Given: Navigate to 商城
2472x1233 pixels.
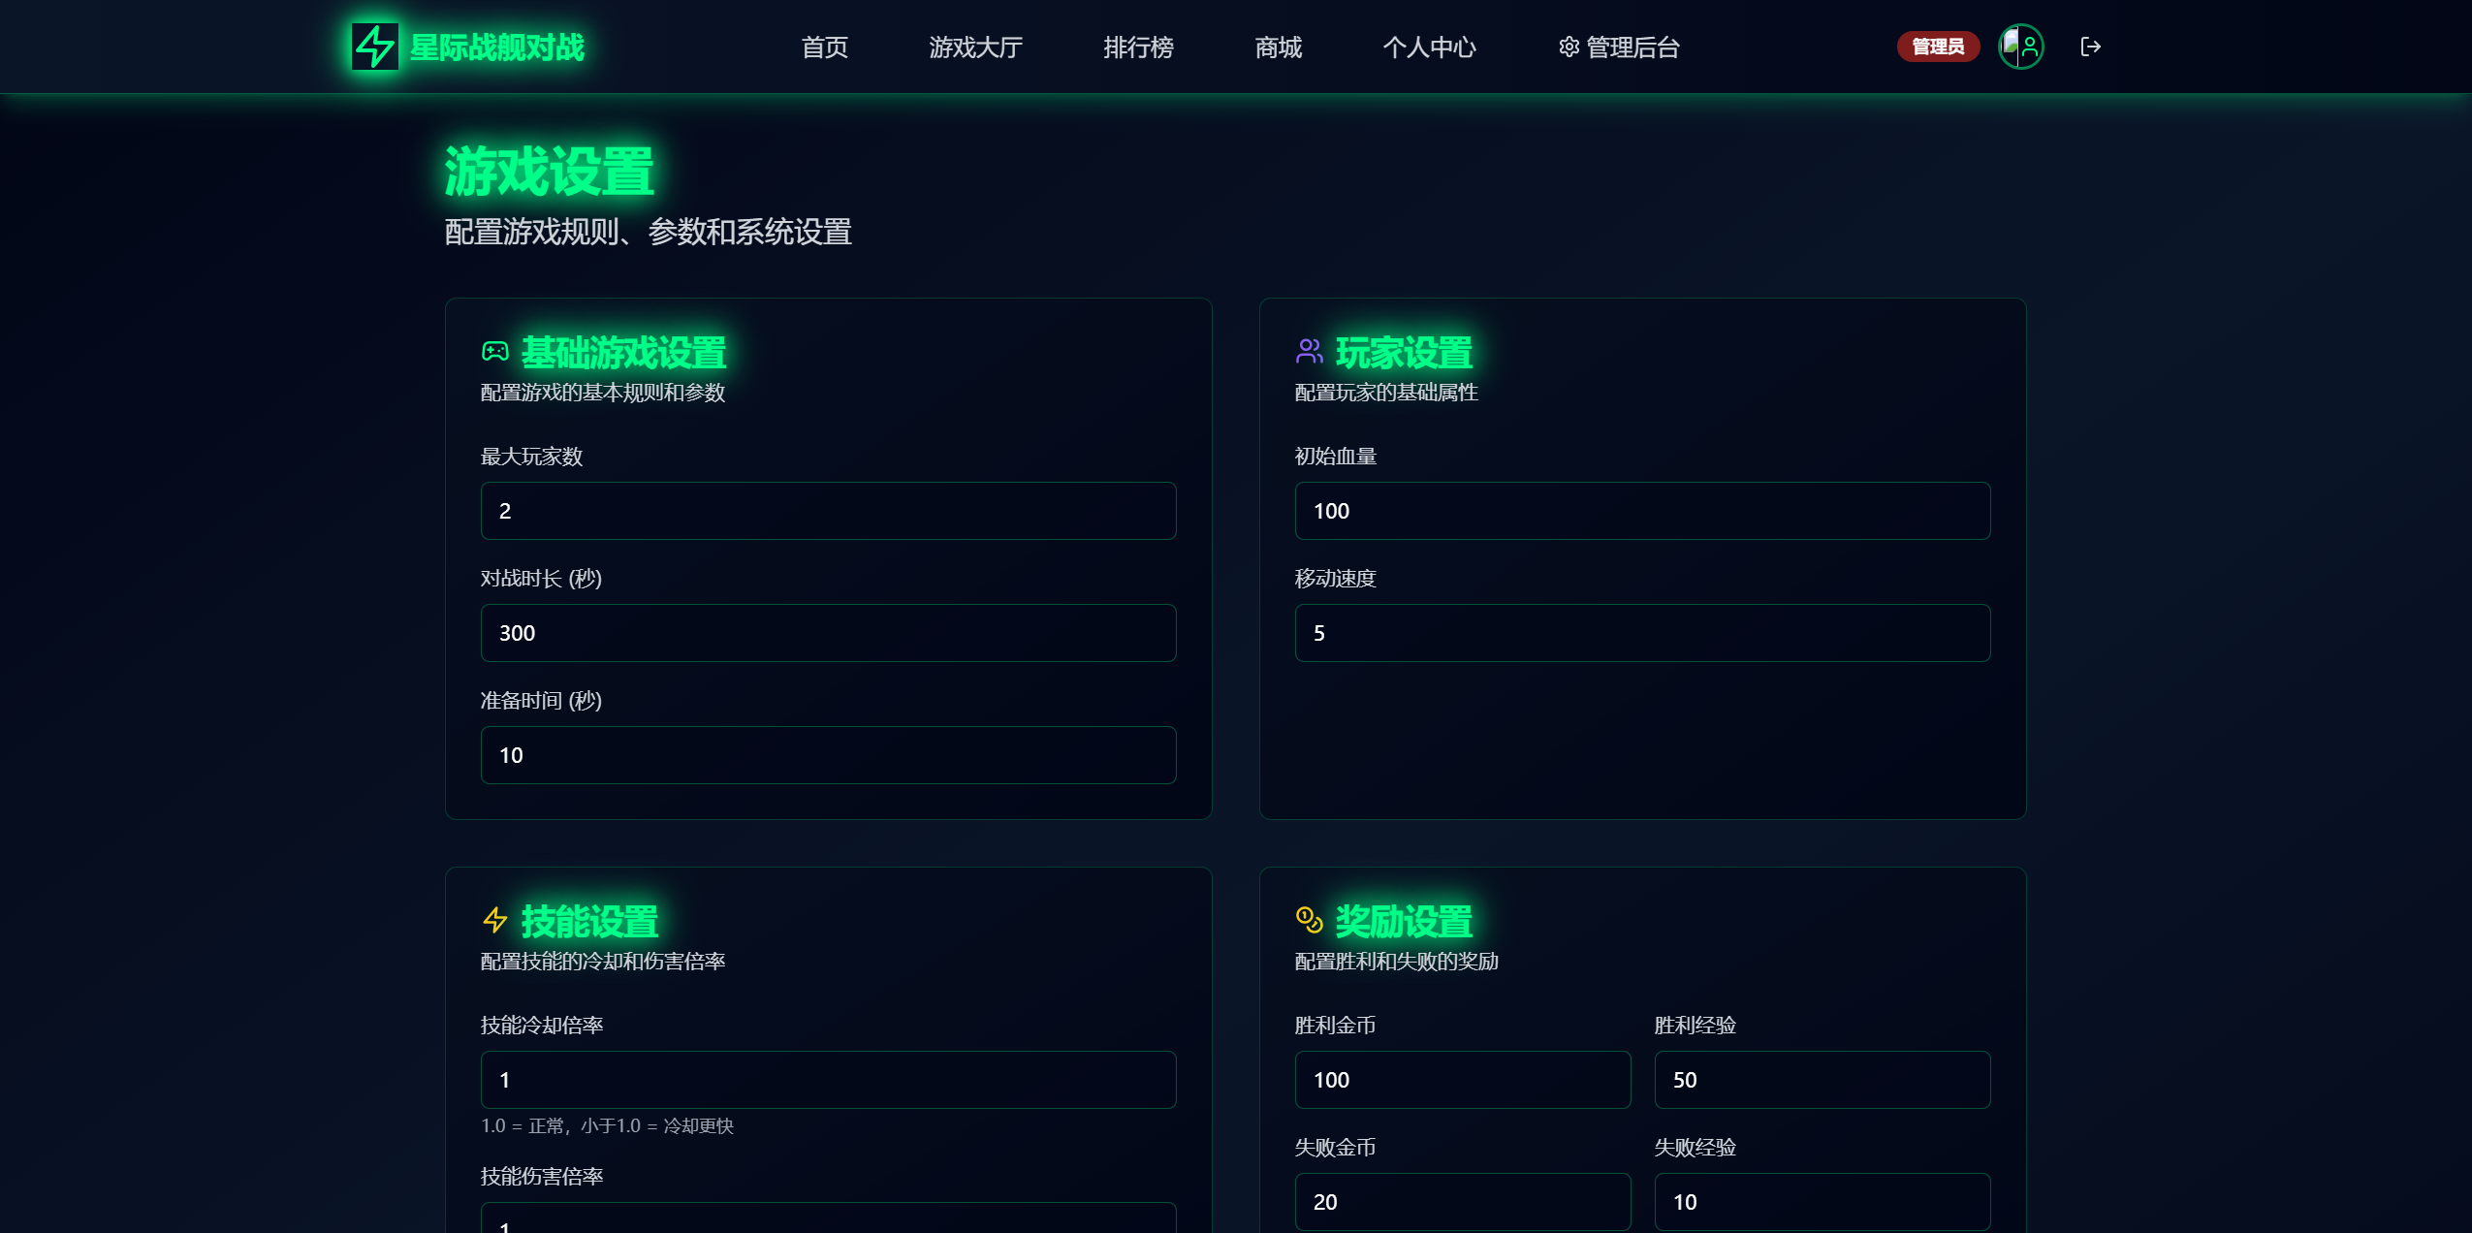Looking at the screenshot, I should [x=1278, y=47].
